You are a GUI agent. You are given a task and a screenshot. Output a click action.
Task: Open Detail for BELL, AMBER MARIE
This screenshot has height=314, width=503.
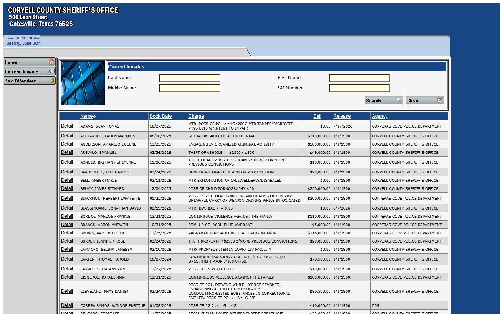coord(67,180)
